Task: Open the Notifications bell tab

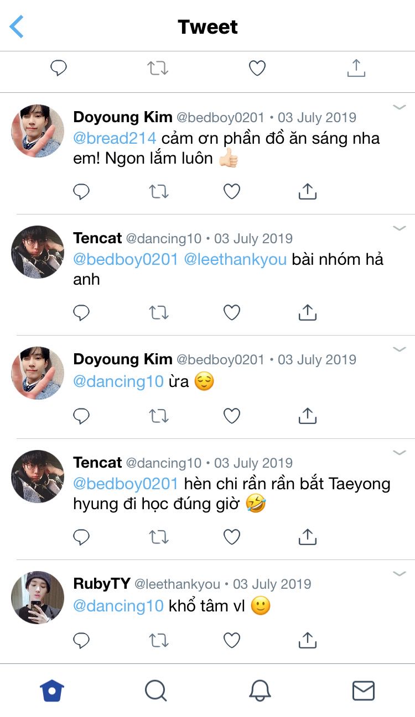Action: point(260,690)
